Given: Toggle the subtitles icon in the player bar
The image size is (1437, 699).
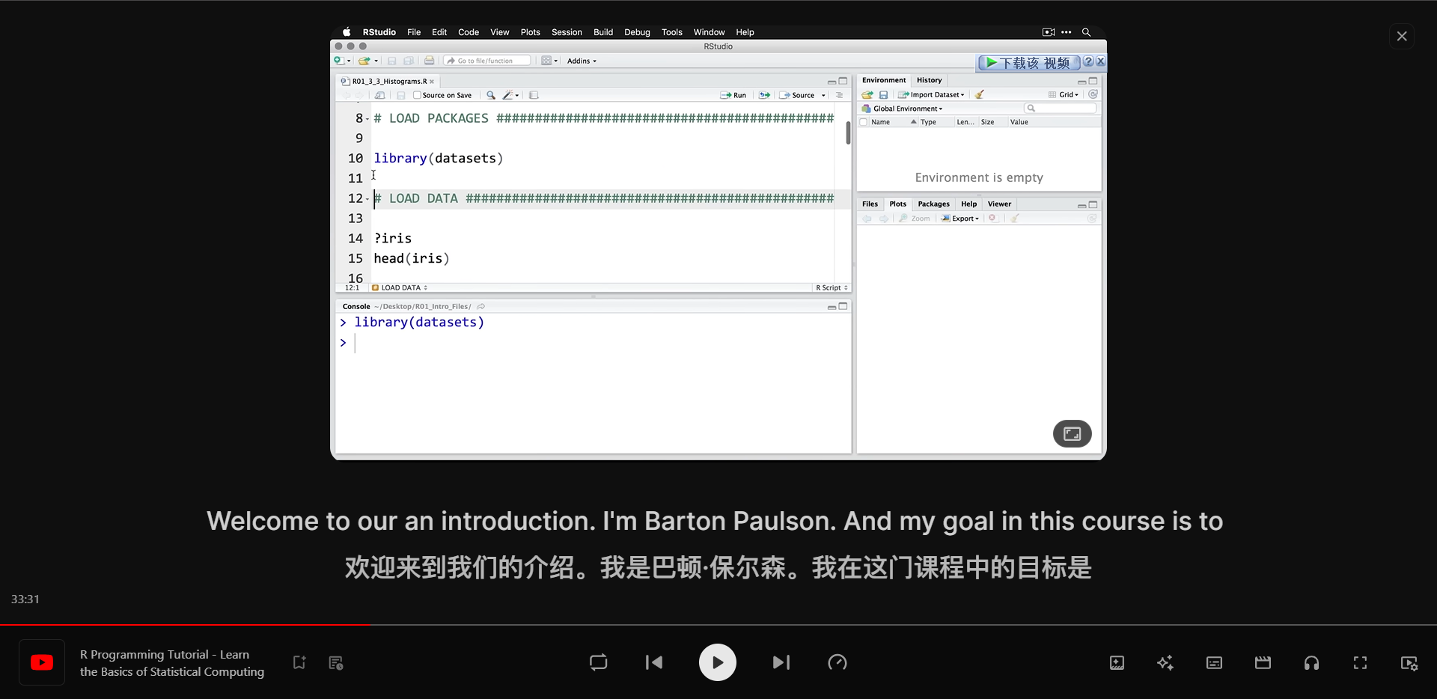Looking at the screenshot, I should [1214, 662].
